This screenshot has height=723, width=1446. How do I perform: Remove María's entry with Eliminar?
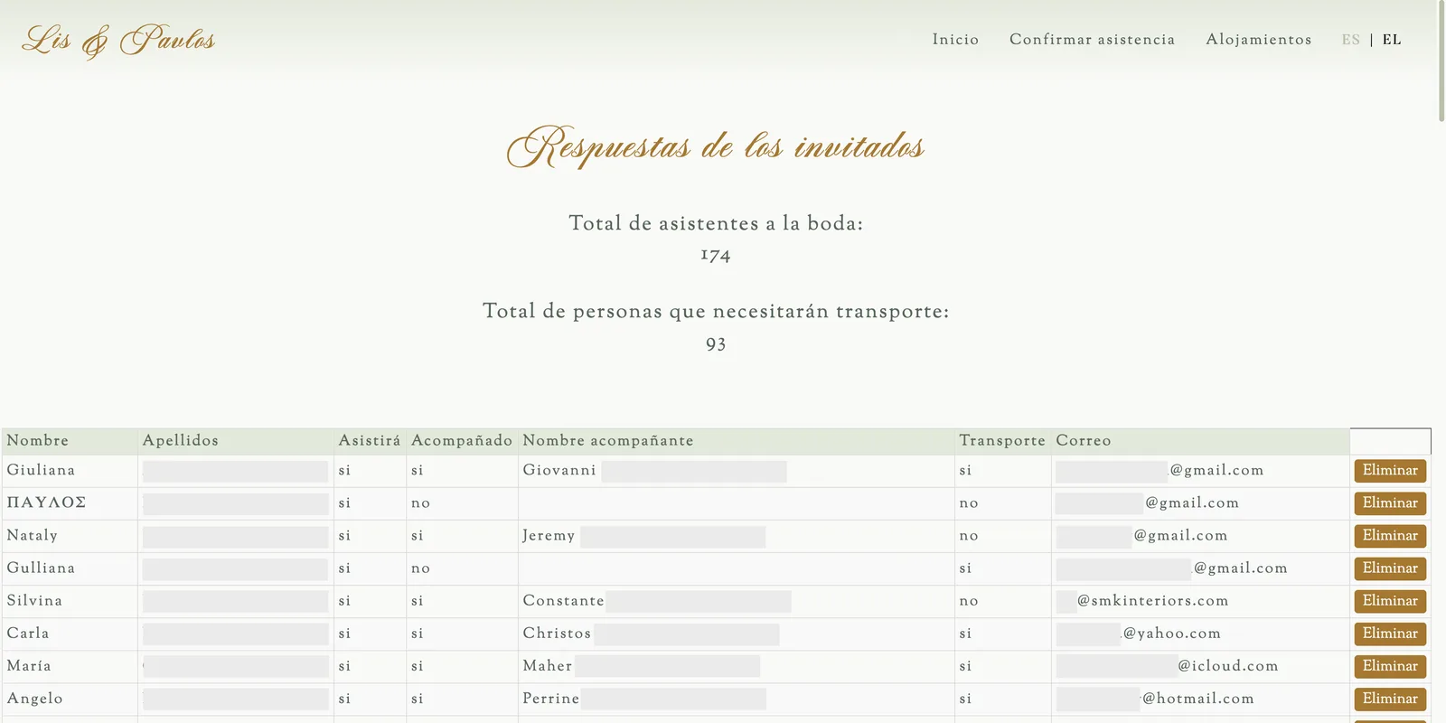[x=1390, y=666]
